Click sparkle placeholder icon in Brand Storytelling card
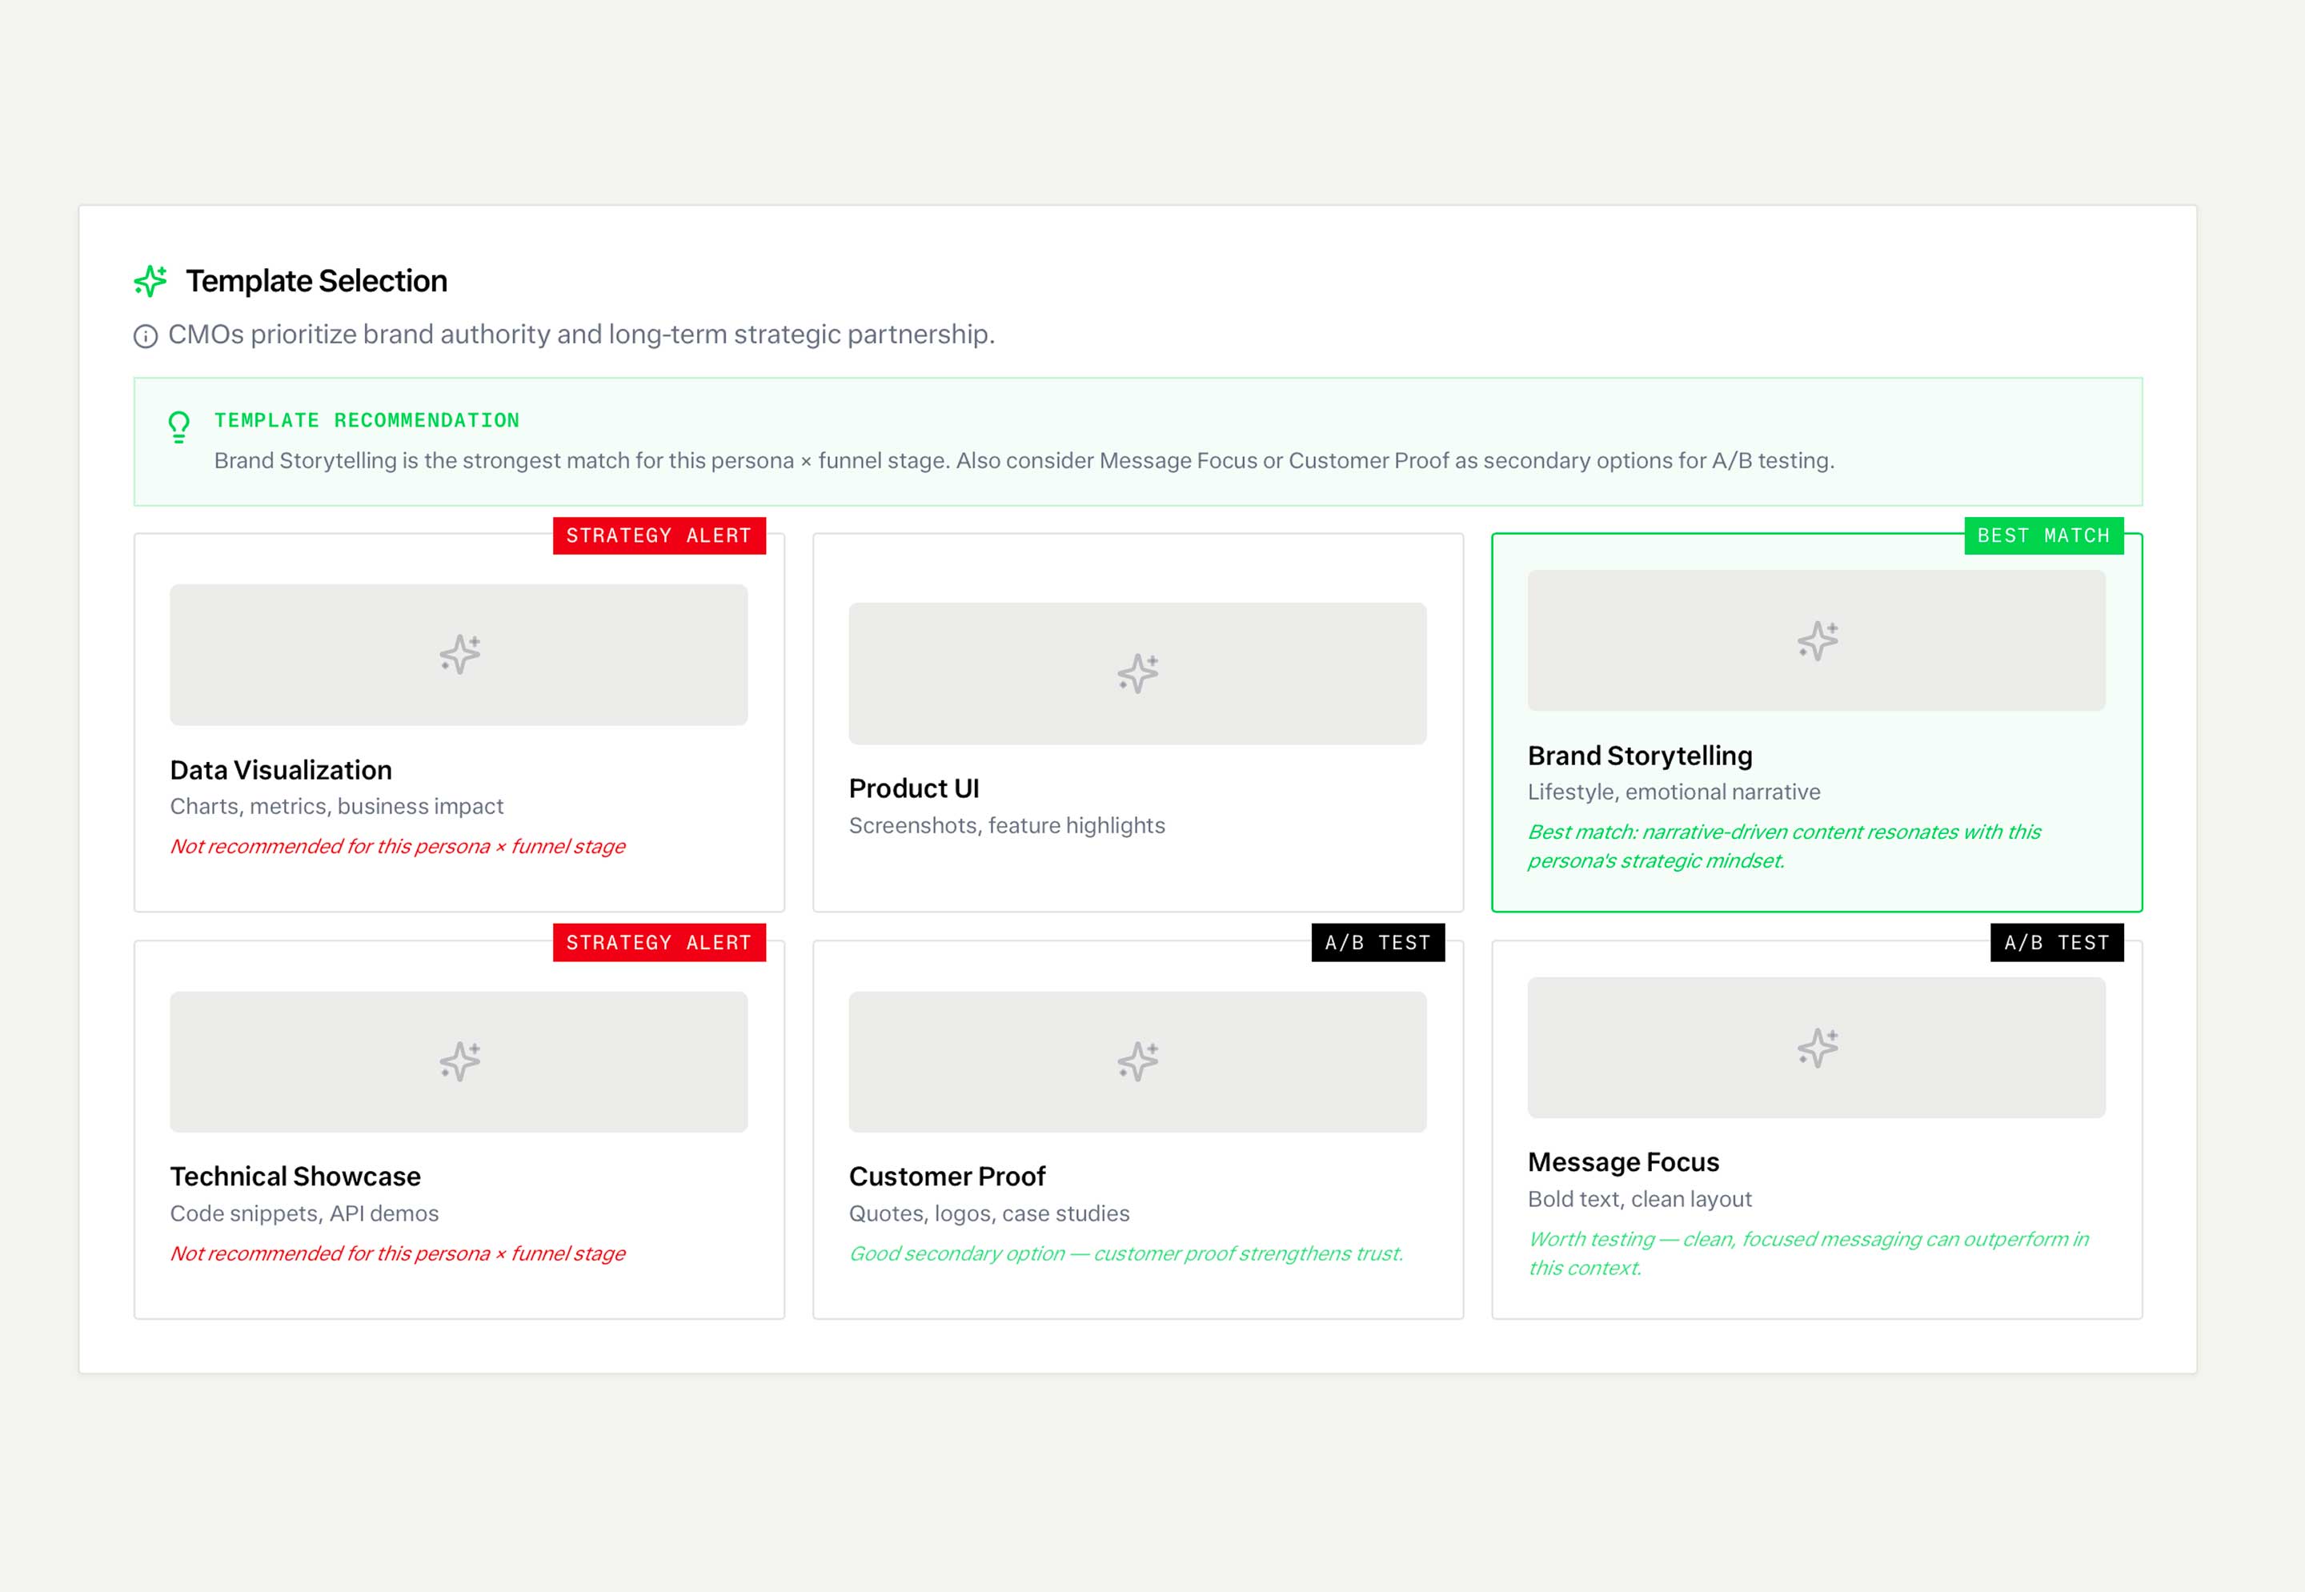Image resolution: width=2305 pixels, height=1592 pixels. click(x=1818, y=640)
